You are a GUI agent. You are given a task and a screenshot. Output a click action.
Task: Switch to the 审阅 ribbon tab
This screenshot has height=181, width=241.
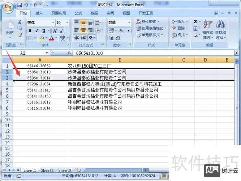(x=110, y=13)
